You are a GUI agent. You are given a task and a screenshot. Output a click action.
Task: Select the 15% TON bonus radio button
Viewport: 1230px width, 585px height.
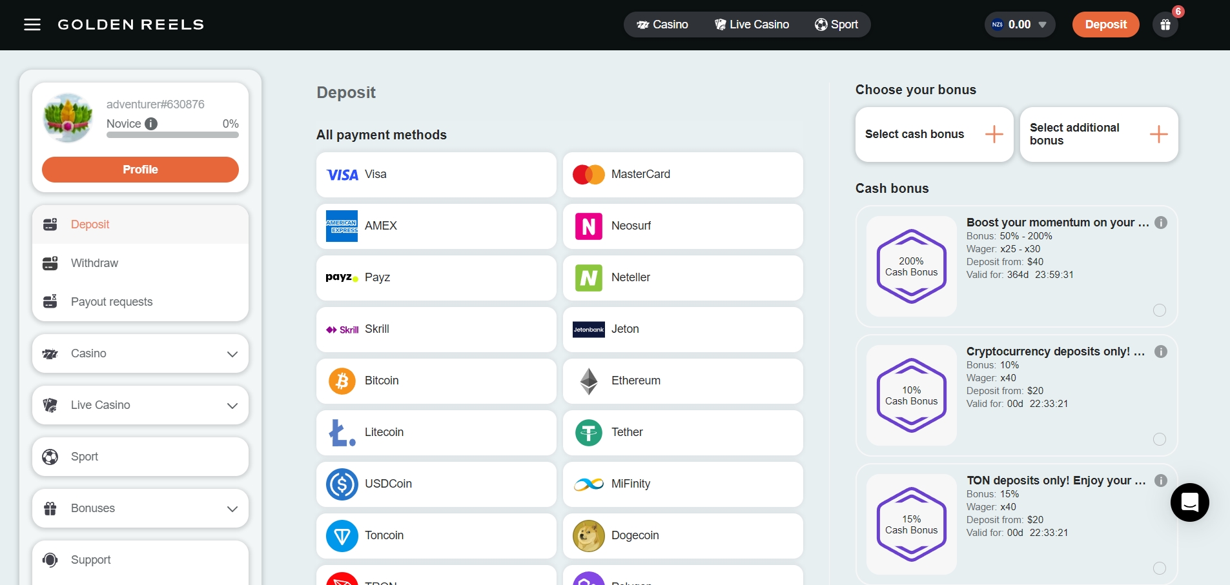tap(1159, 568)
